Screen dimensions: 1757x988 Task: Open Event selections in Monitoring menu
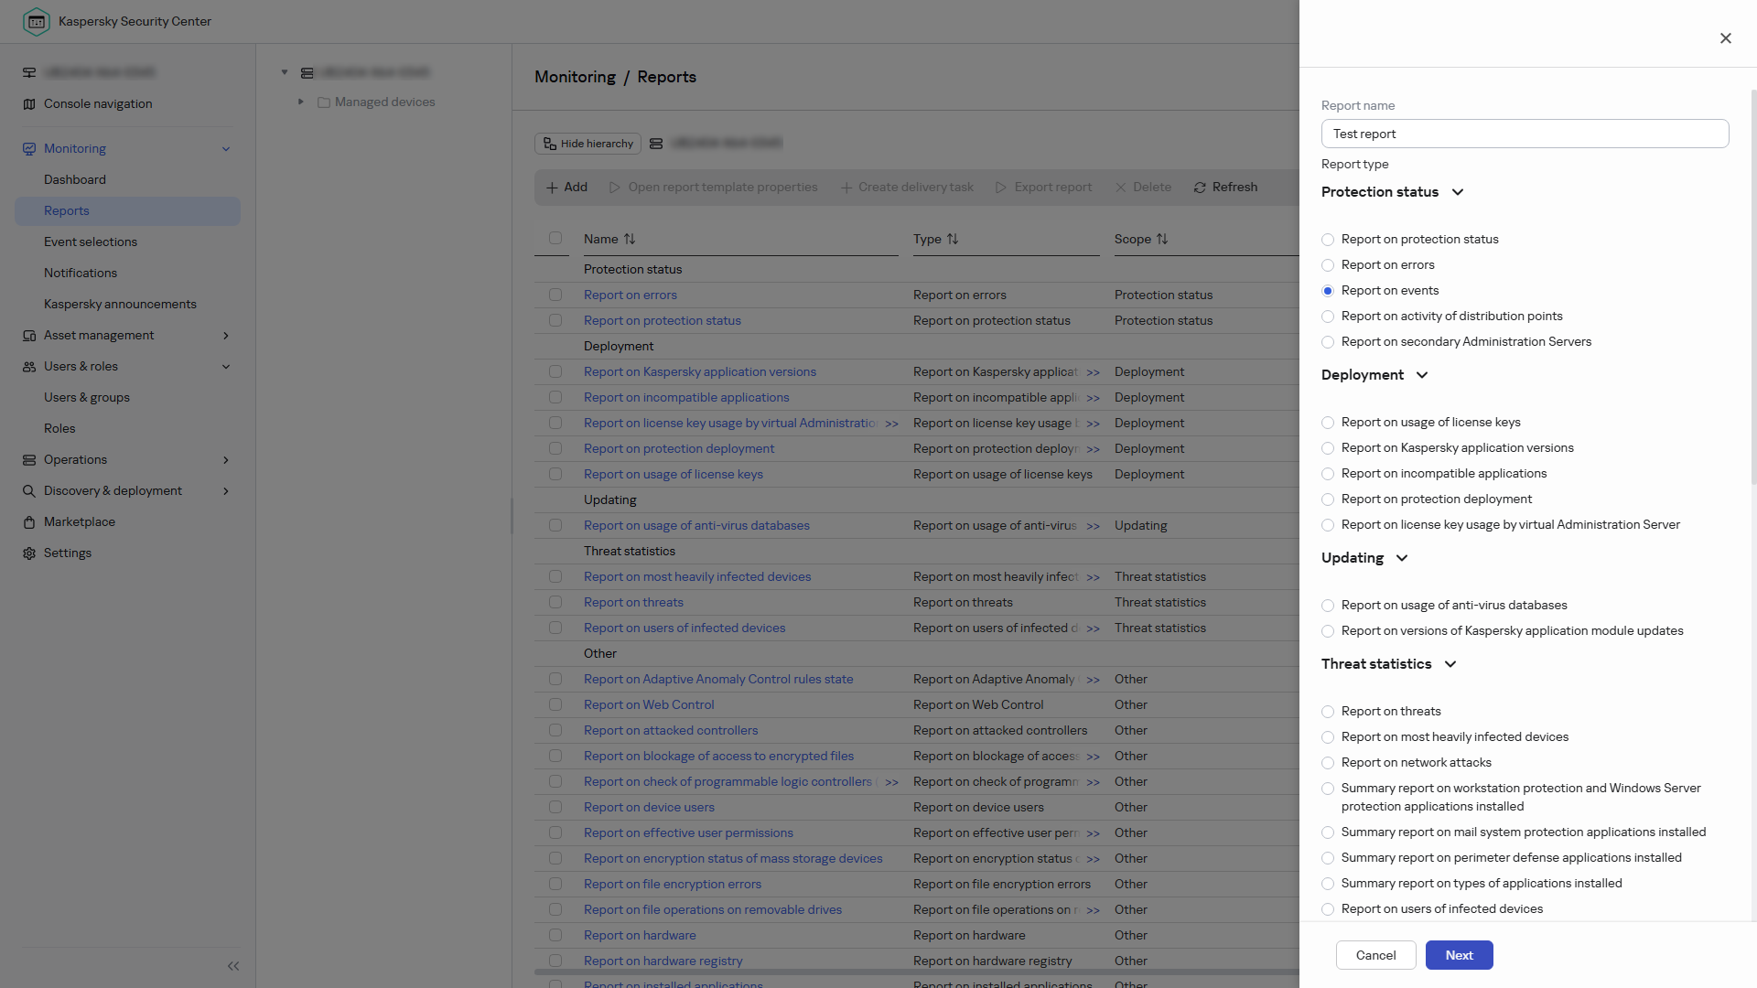click(91, 242)
